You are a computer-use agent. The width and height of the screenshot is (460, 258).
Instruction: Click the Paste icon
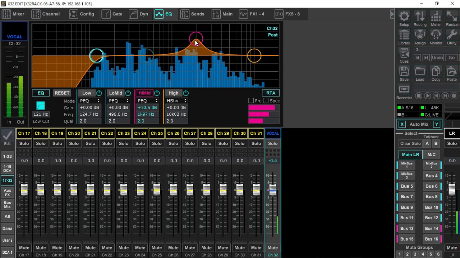tap(452, 71)
